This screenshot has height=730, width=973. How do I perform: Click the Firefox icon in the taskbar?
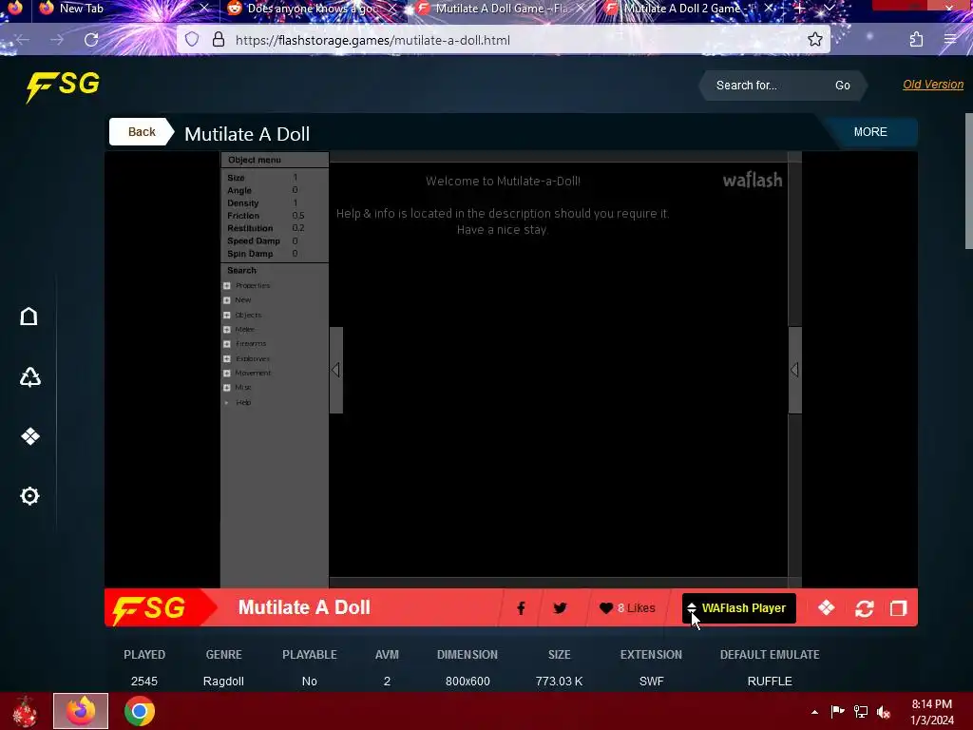click(x=81, y=711)
